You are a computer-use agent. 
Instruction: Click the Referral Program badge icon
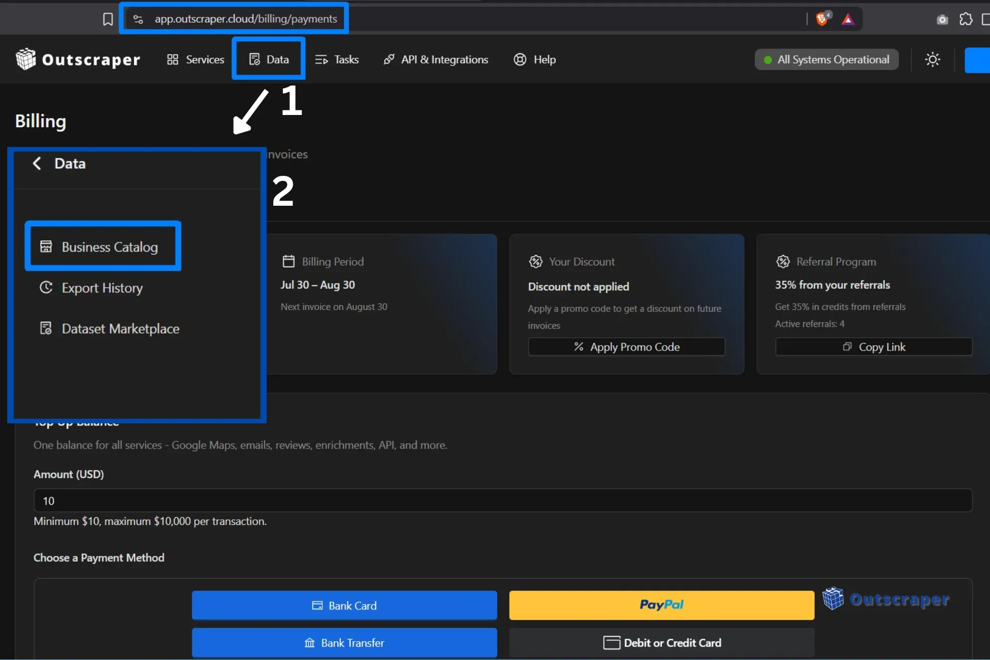[783, 261]
